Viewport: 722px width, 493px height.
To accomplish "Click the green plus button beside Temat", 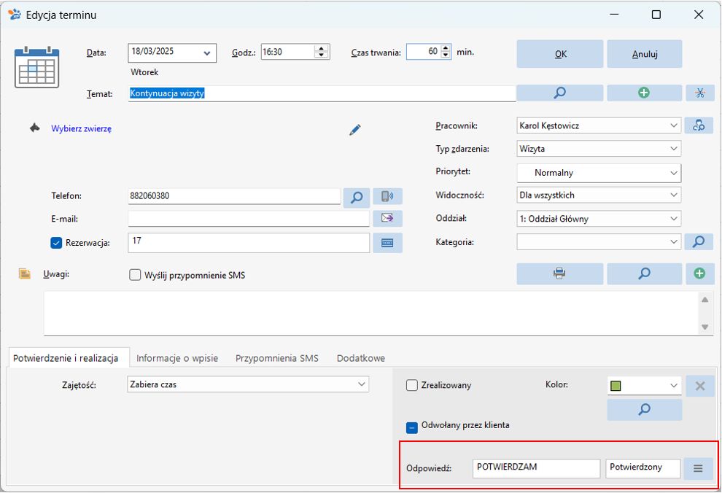I will coord(644,93).
